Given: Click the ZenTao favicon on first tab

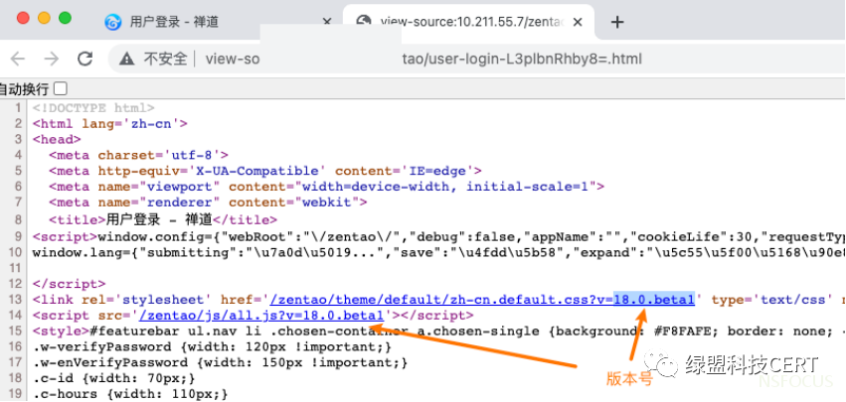Looking at the screenshot, I should tap(112, 22).
